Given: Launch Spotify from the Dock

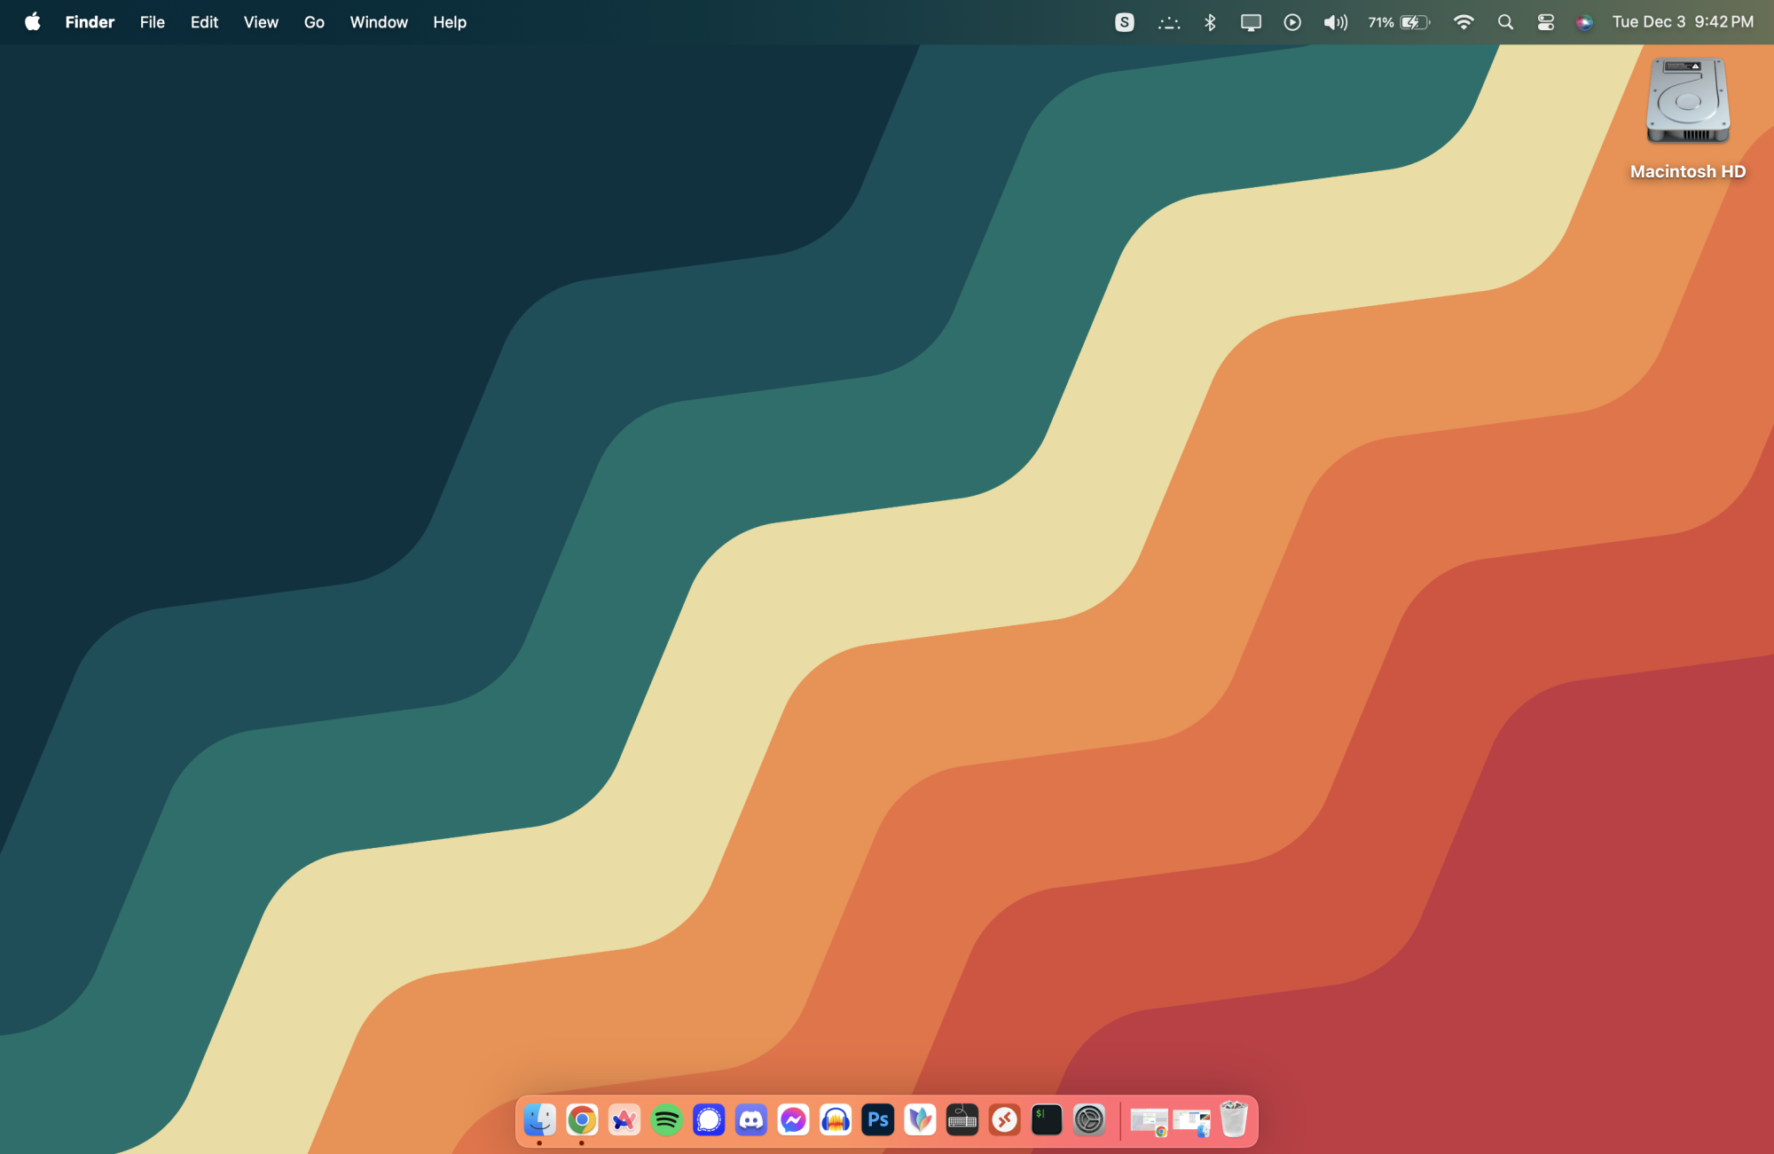Looking at the screenshot, I should coord(666,1120).
